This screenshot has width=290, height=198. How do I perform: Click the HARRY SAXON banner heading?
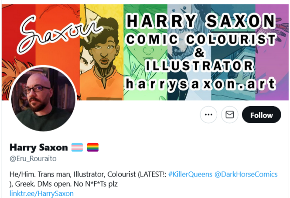tap(201, 21)
